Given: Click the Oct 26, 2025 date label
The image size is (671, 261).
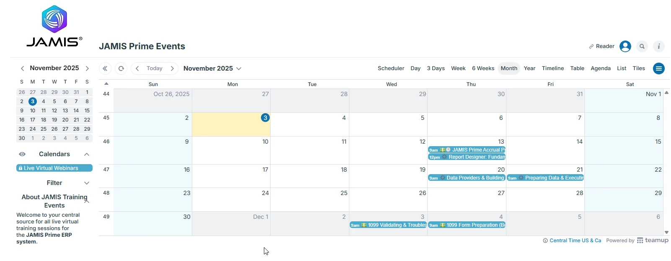Looking at the screenshot, I should pyautogui.click(x=171, y=94).
